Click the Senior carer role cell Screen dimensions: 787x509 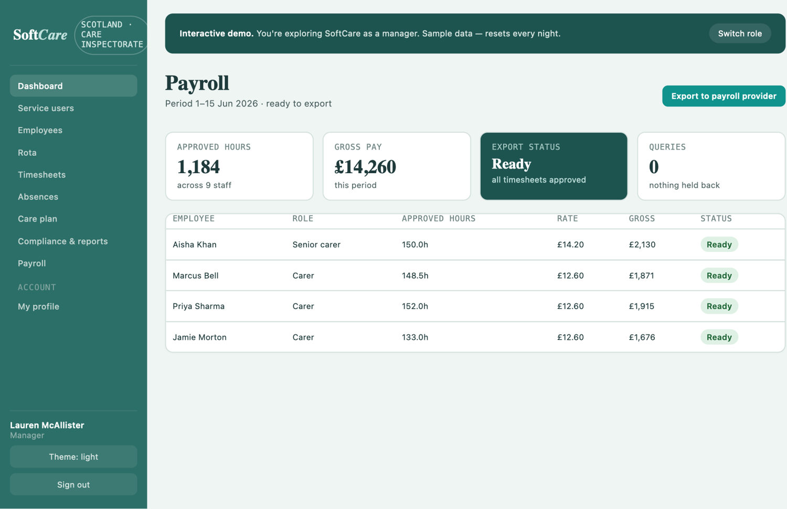coord(316,245)
